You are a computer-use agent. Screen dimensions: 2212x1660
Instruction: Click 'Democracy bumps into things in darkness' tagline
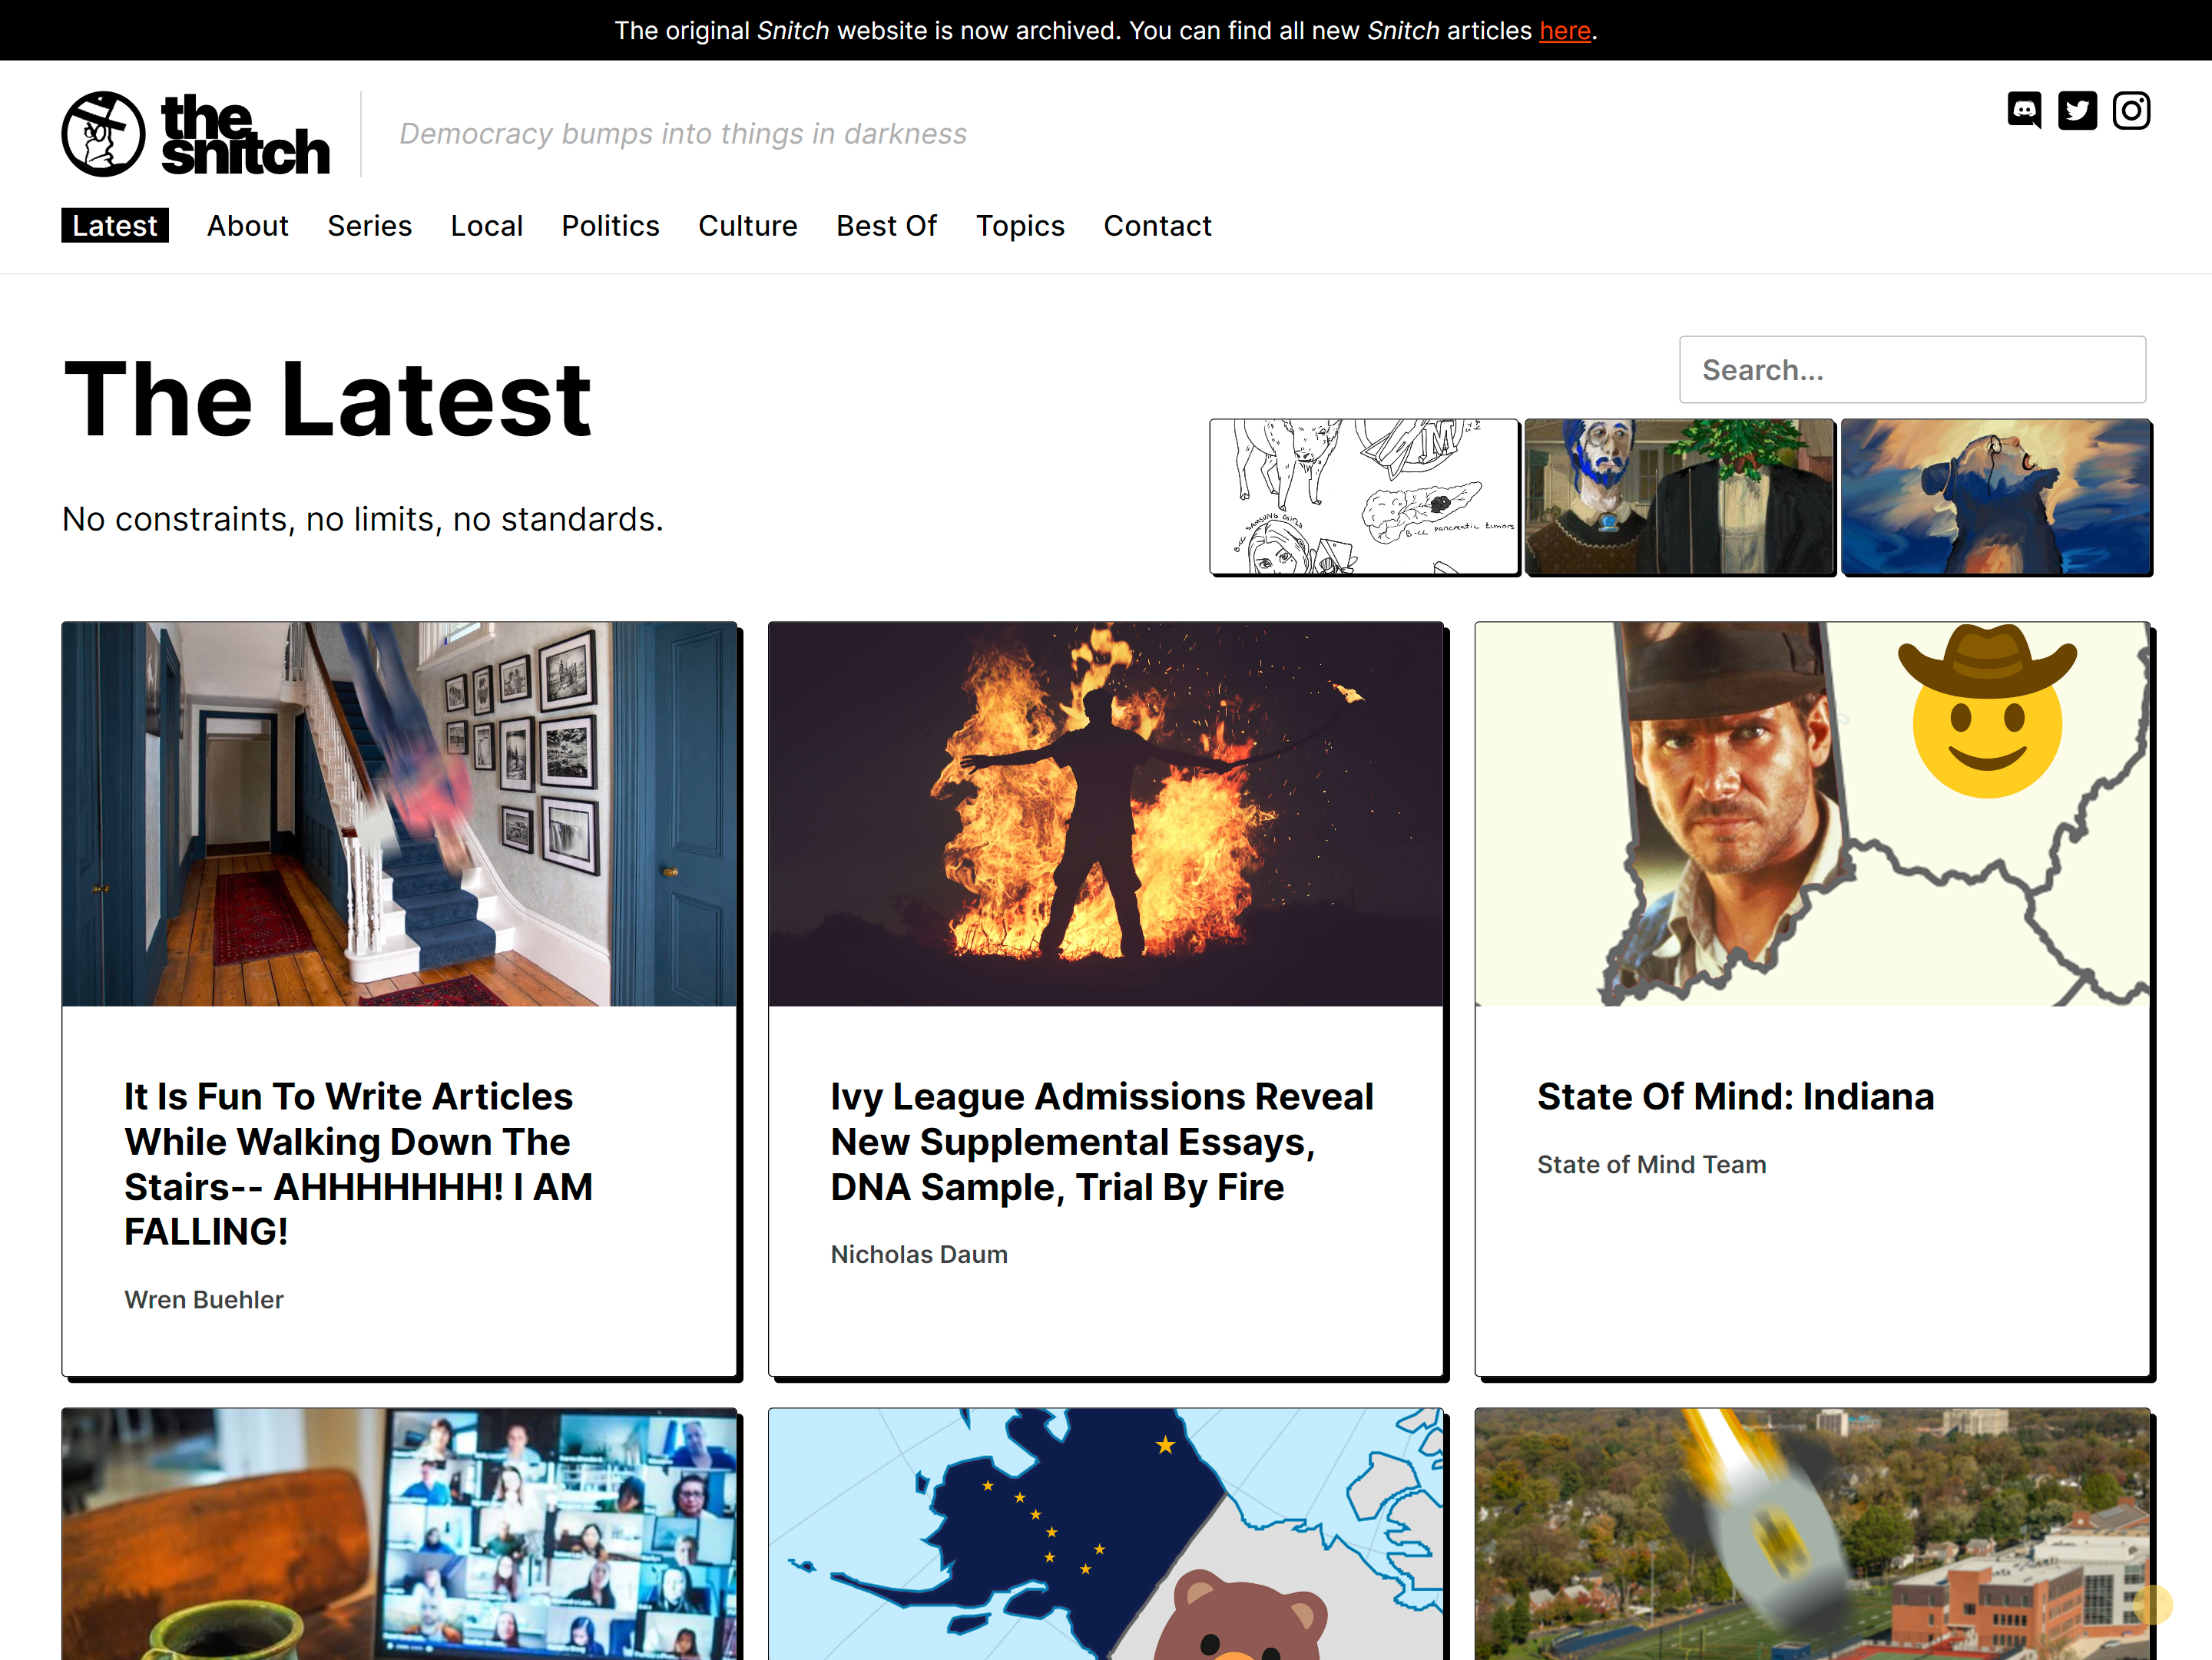click(x=683, y=134)
